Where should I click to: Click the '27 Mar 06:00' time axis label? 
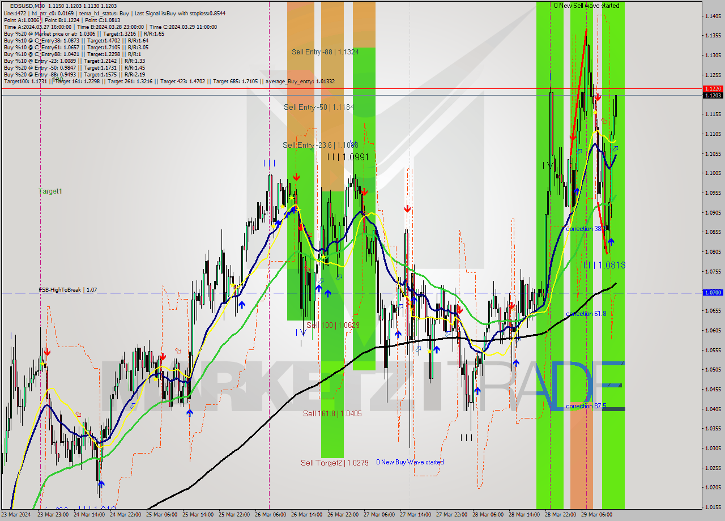[380, 515]
